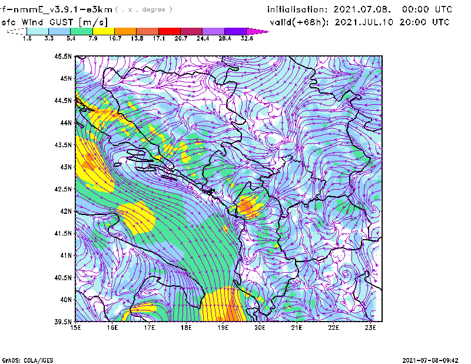This screenshot has width=471, height=364.
Task: Click latitude label '41N'
Action: (66, 255)
